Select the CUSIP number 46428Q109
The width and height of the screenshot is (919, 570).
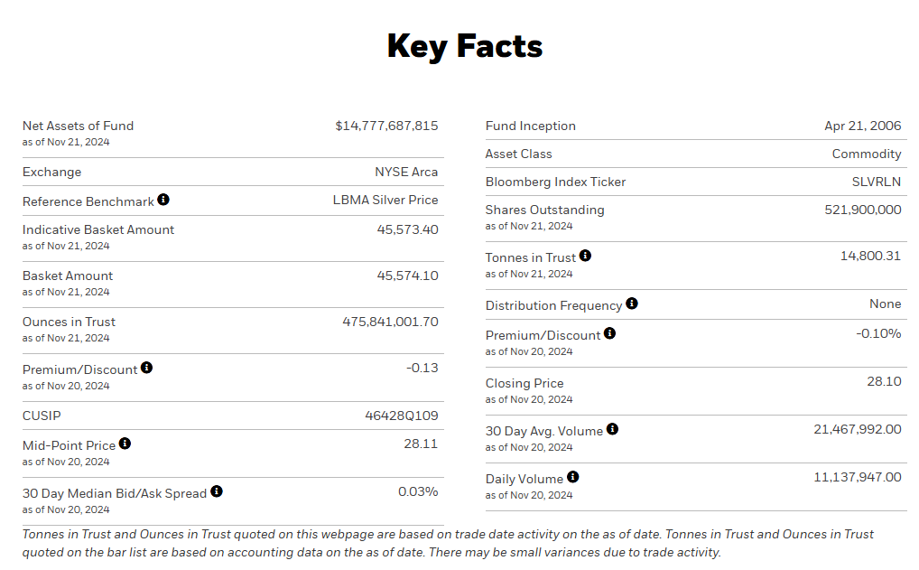pos(402,416)
